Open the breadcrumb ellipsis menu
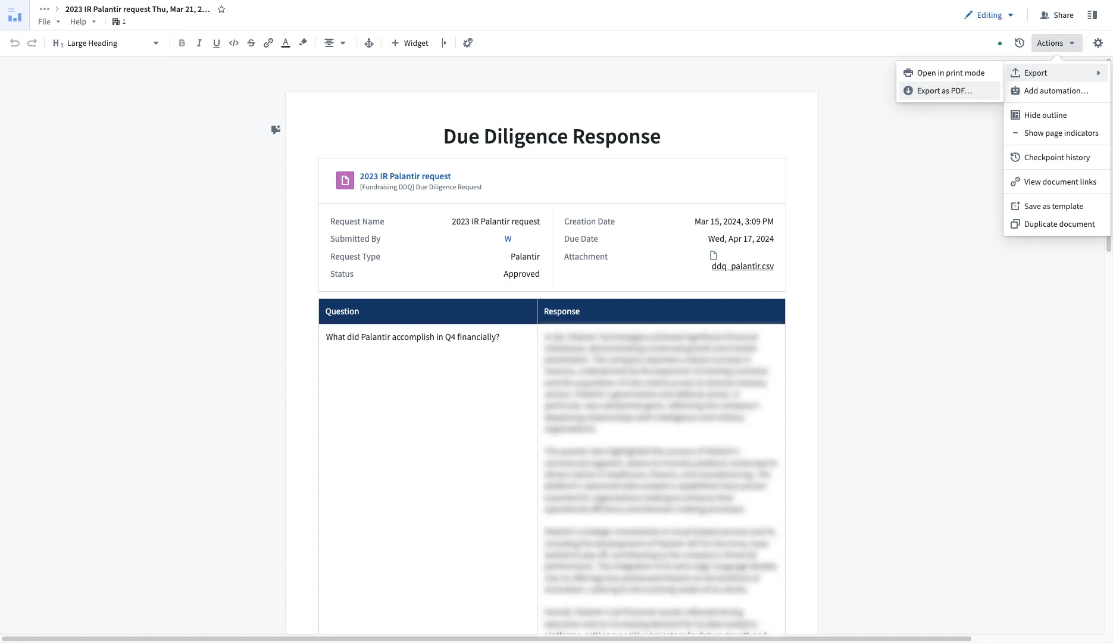The image size is (1113, 643). [45, 9]
